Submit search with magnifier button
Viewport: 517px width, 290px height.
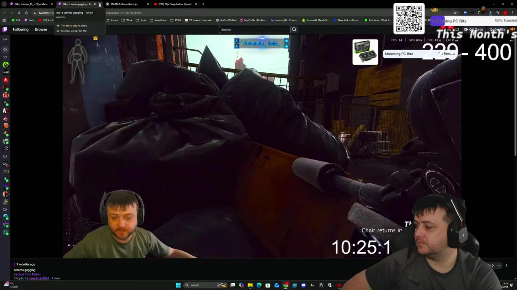coord(294,29)
